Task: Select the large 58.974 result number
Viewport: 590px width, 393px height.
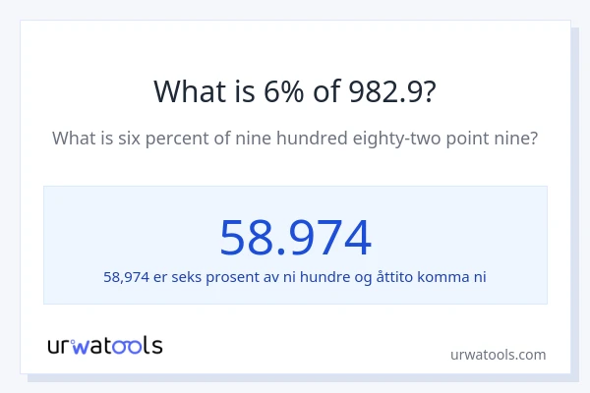Action: coord(295,237)
